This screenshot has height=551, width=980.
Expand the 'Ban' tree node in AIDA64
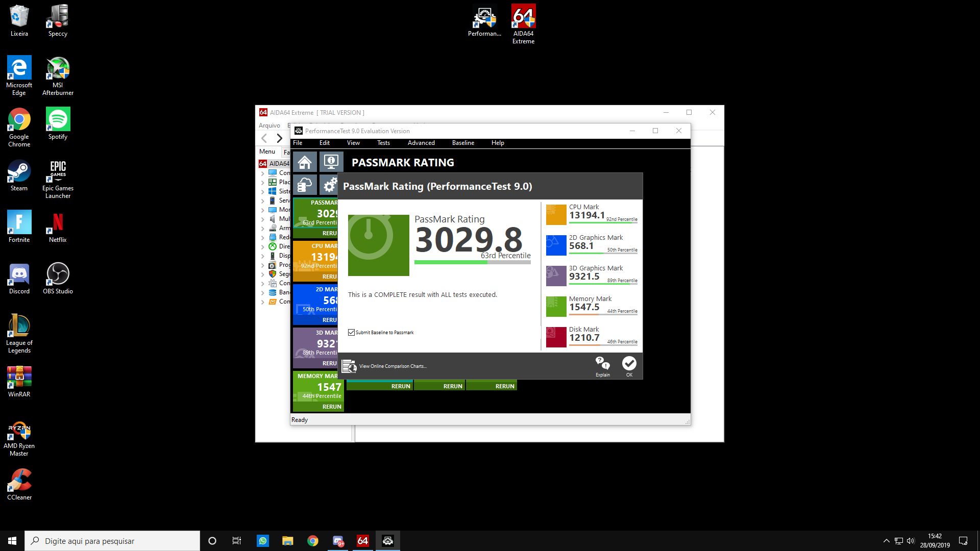click(262, 292)
